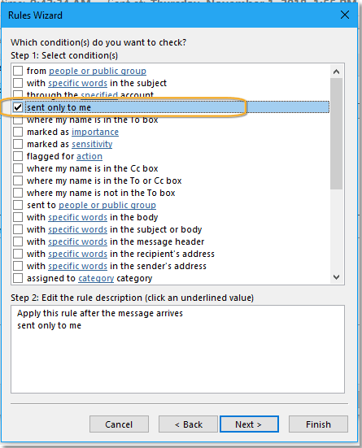Click the conditions list scrollbar thumb
The image size is (362, 448).
(x=336, y=133)
